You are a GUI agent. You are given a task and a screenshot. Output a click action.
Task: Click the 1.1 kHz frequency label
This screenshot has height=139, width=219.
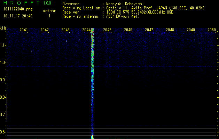[2, 45]
